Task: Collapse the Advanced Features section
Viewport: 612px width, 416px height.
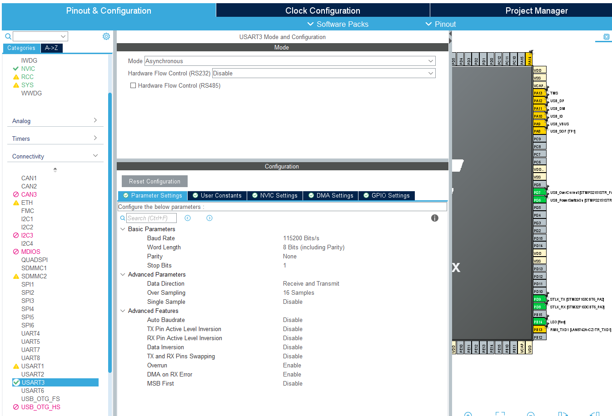Action: pos(123,311)
